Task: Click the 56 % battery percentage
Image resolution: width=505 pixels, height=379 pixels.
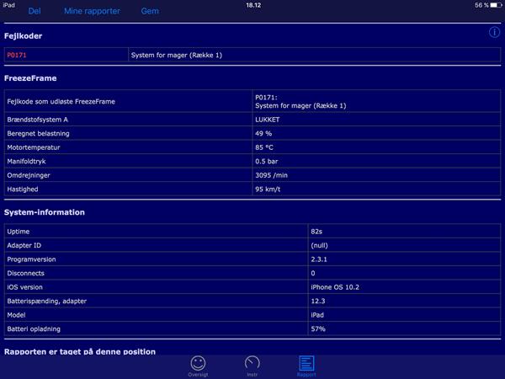Action: click(x=481, y=5)
